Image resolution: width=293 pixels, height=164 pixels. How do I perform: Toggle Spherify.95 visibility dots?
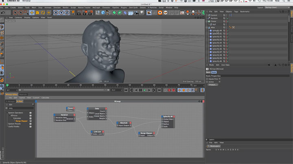point(226,46)
